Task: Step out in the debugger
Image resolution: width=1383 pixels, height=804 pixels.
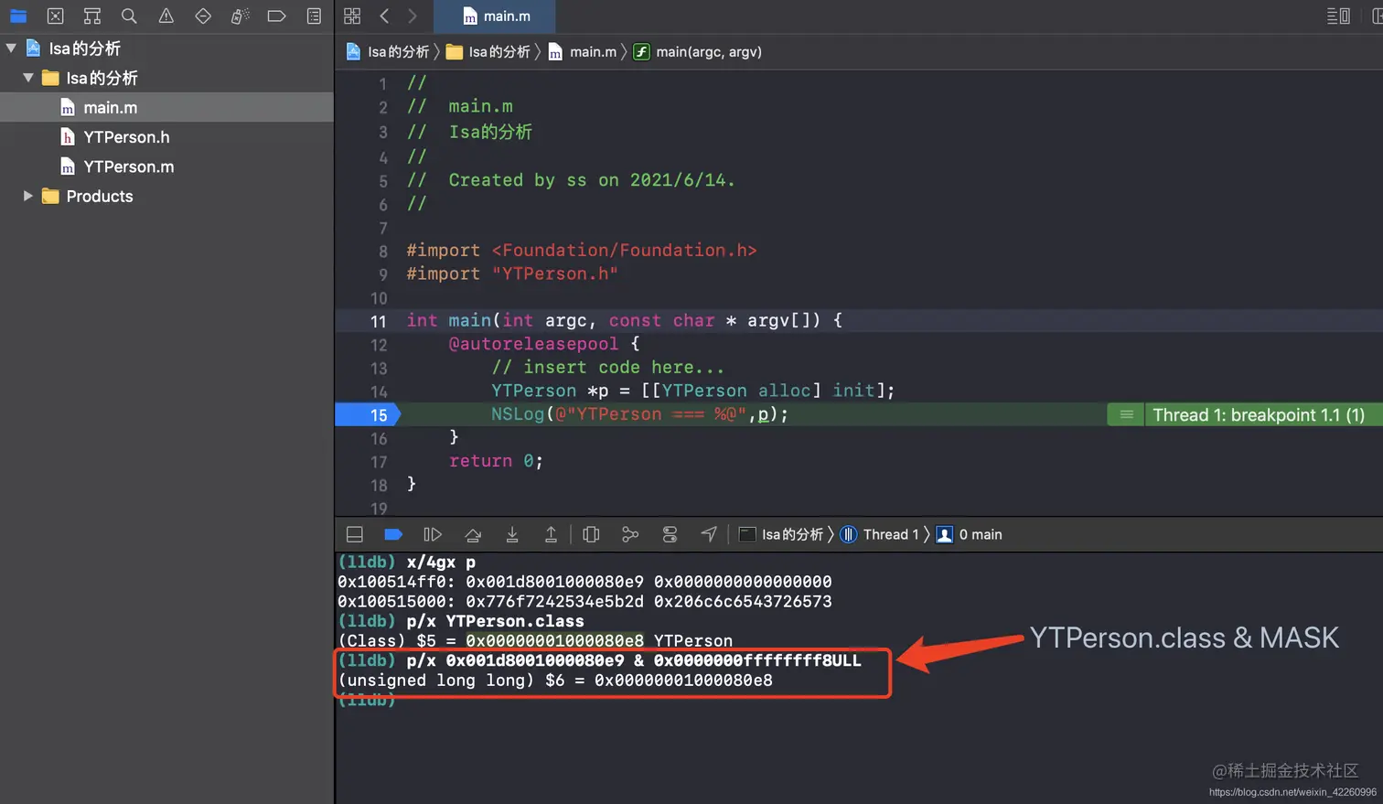Action: click(x=551, y=534)
